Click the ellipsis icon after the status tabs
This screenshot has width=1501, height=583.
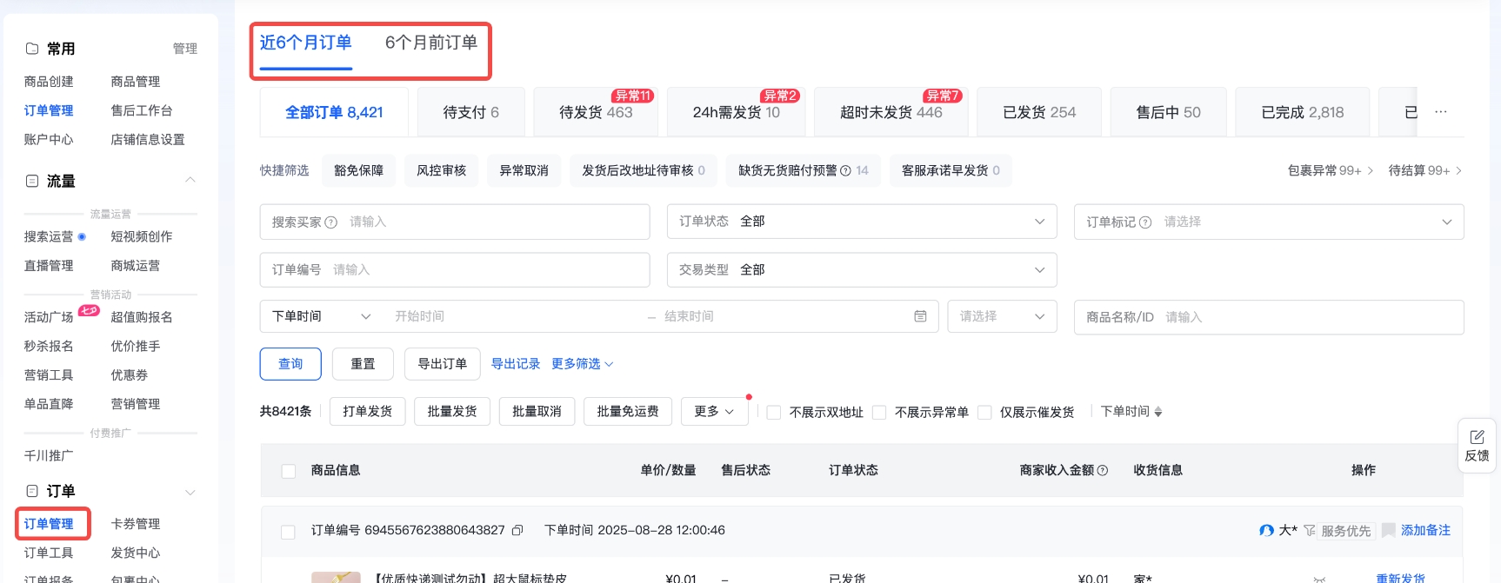tap(1441, 112)
